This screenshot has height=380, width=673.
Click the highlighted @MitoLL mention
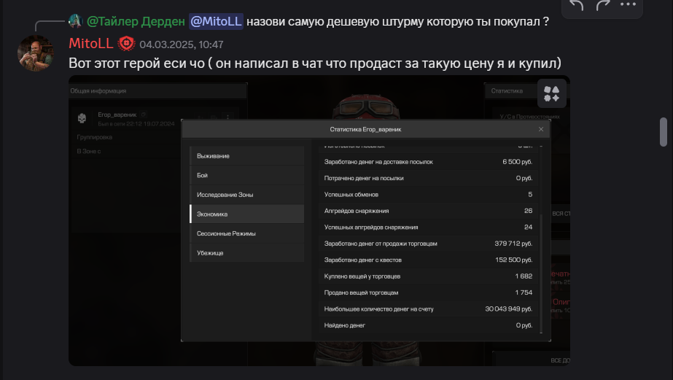pos(216,21)
